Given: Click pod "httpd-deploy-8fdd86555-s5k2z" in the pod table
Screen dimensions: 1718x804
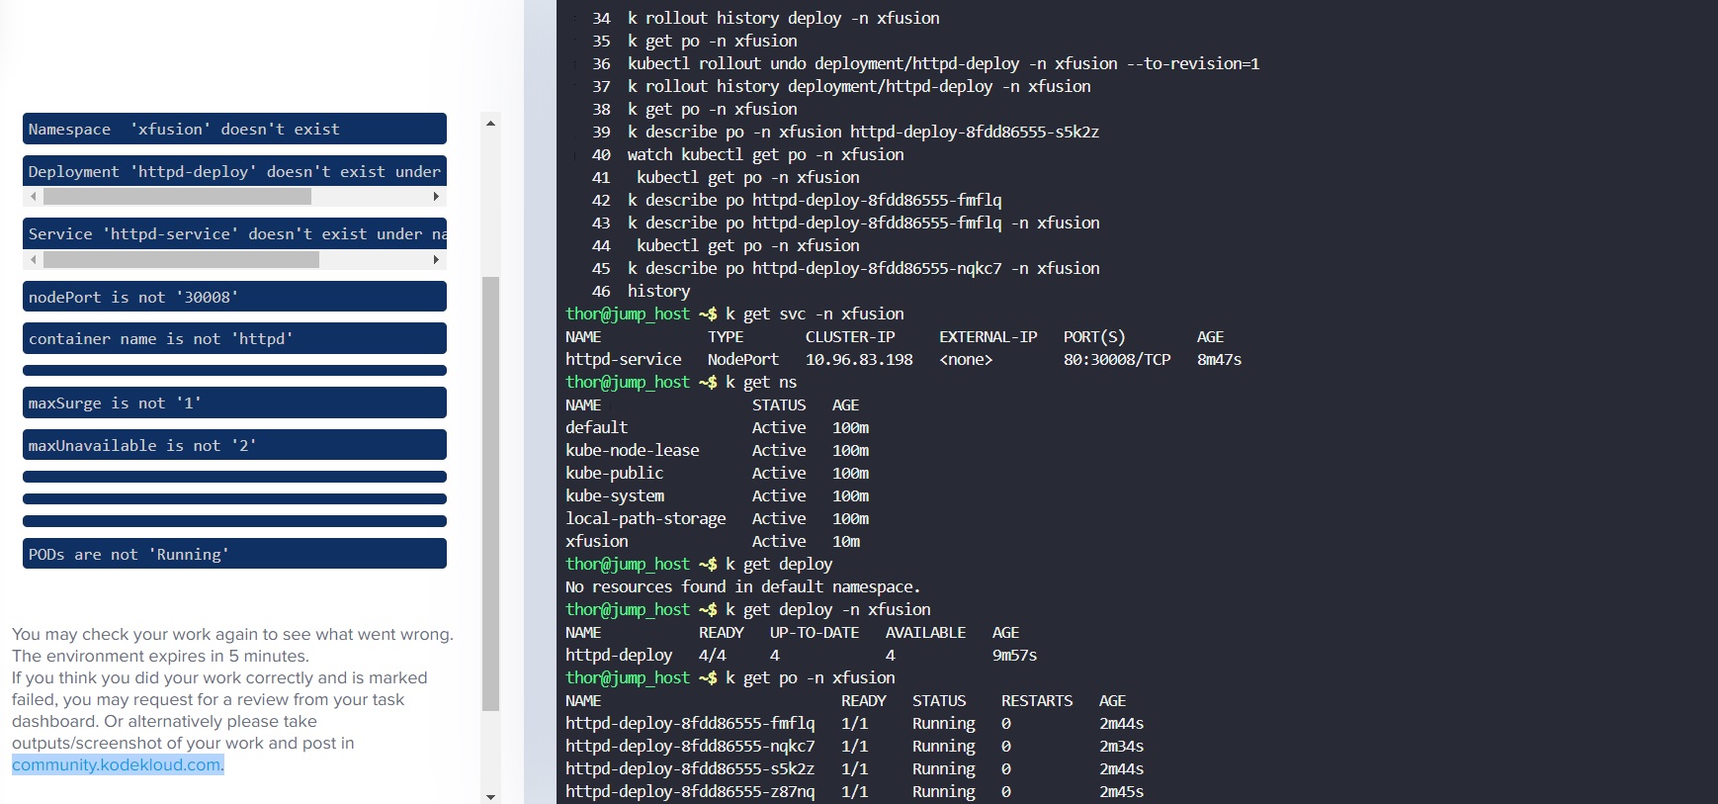Looking at the screenshot, I should pyautogui.click(x=691, y=768).
